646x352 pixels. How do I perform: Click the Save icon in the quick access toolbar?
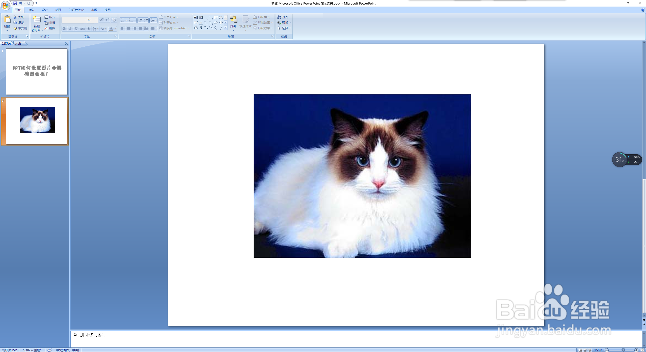[15, 3]
